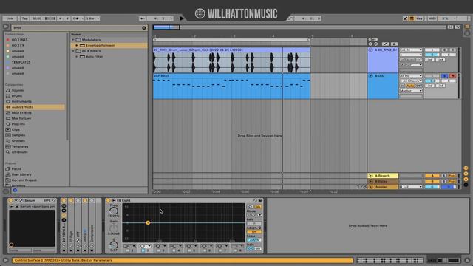Open the metronome settings dropdown
Screen dimensions: 473x266
click(82, 18)
